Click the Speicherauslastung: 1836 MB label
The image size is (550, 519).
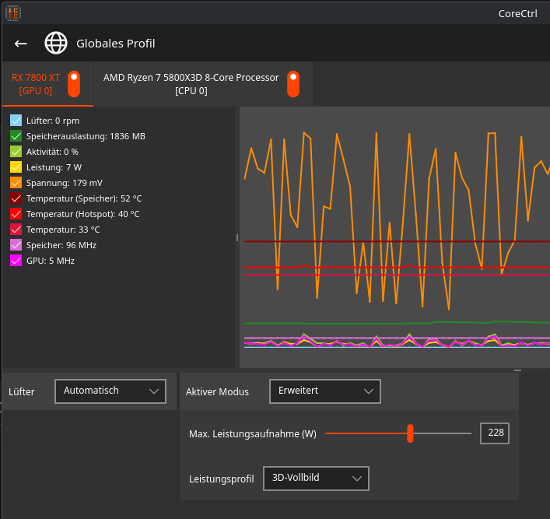pyautogui.click(x=86, y=136)
